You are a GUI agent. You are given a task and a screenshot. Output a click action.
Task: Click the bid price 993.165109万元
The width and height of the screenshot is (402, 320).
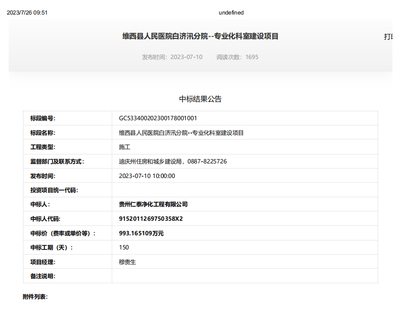click(141, 233)
